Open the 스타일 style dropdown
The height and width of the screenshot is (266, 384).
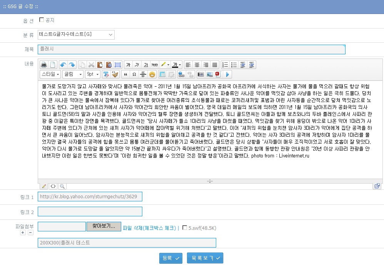pos(50,74)
